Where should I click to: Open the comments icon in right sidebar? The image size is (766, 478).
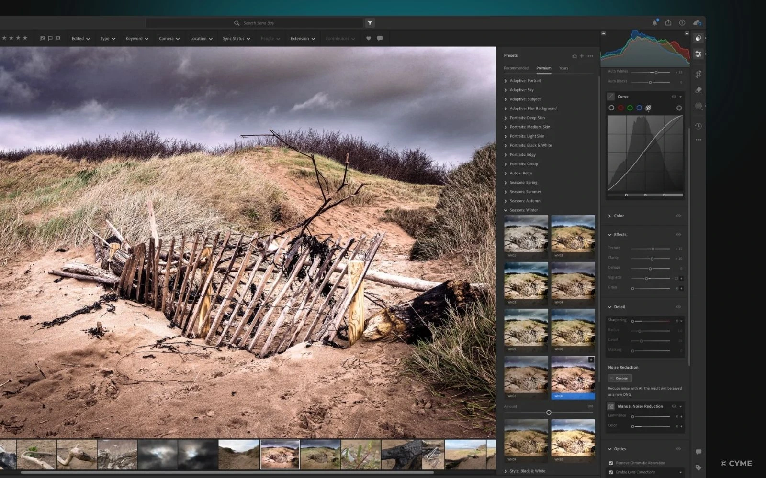pyautogui.click(x=698, y=452)
